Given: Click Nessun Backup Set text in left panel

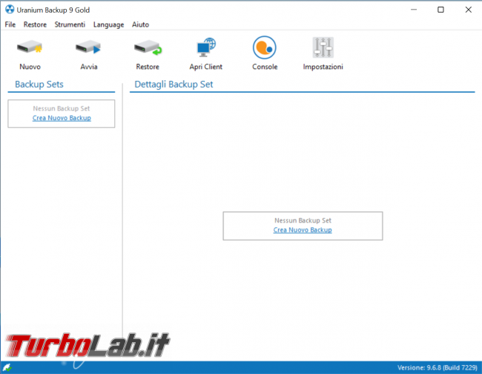Looking at the screenshot, I should (62, 108).
